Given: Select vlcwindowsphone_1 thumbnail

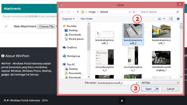Looking at the screenshot, I should click(x=133, y=56).
